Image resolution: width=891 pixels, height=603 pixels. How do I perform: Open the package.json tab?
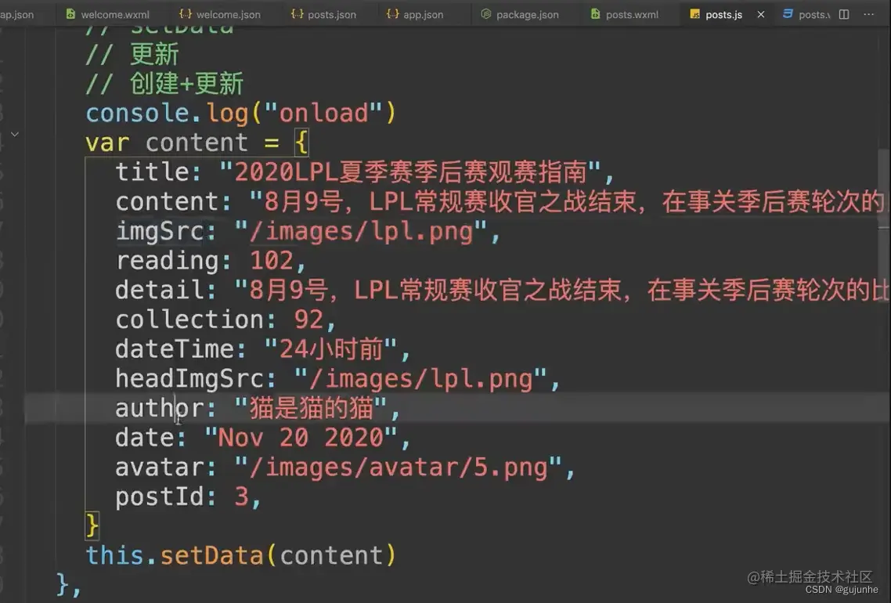point(519,14)
